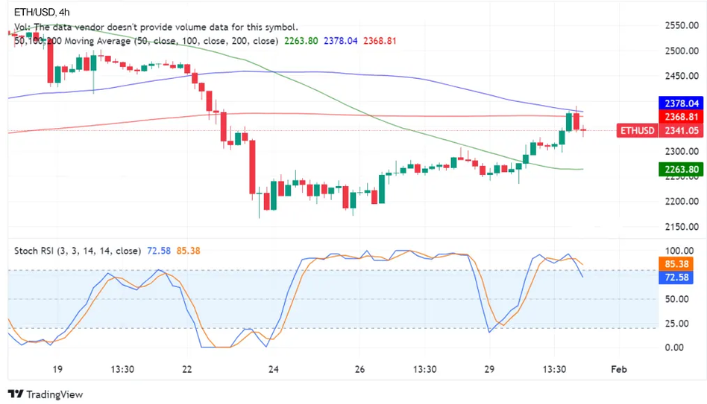
Task: Click the 22 date label on time axis
Action: coord(186,369)
